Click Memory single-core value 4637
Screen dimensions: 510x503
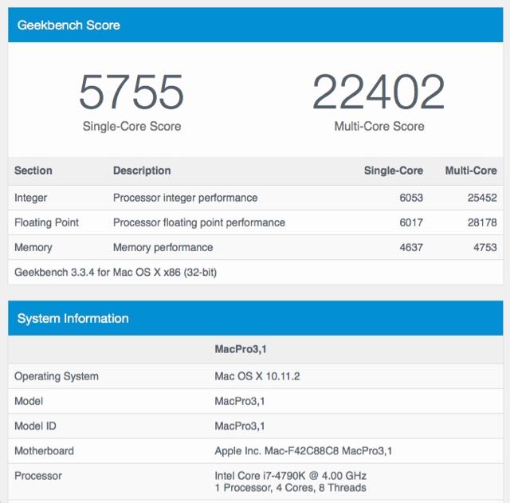click(x=411, y=247)
